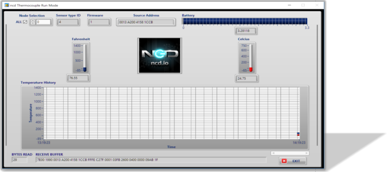The width and height of the screenshot is (387, 172).
Task: Click the NCD ncd.io logo image
Action: 160,55
